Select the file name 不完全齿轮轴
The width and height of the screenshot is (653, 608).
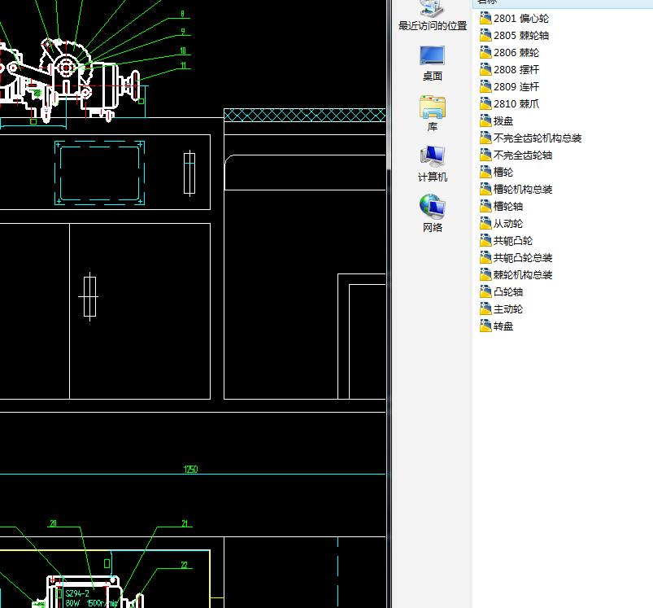(x=523, y=155)
